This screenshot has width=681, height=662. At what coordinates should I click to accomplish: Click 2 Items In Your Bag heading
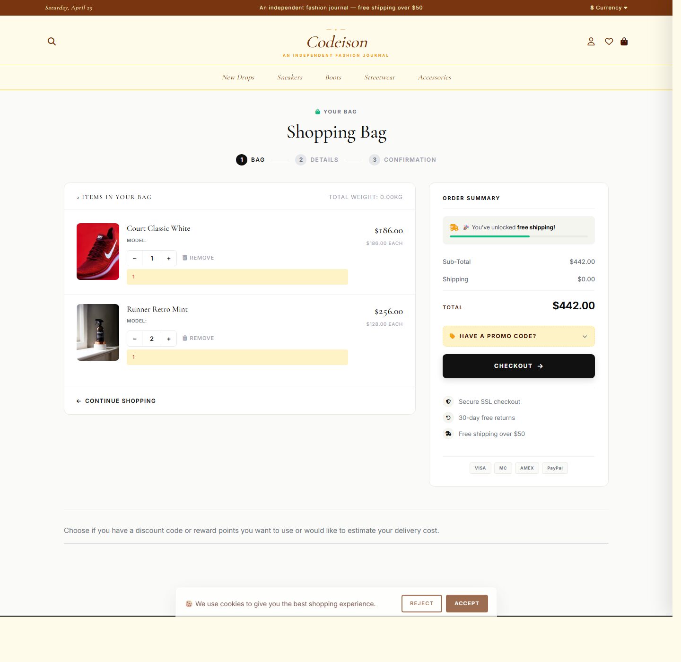[114, 197]
